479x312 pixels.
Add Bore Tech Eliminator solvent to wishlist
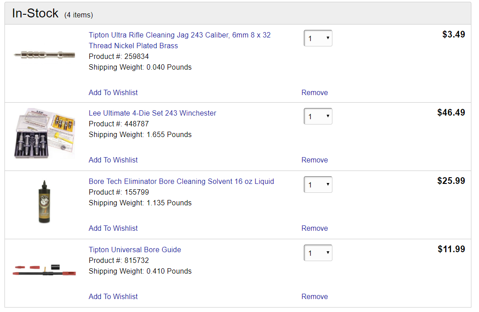[x=113, y=229]
